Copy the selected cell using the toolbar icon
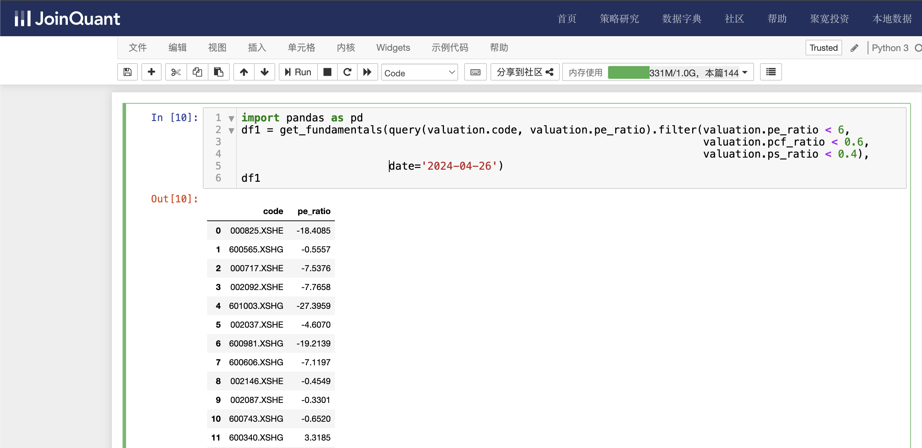The height and width of the screenshot is (448, 922). point(197,72)
